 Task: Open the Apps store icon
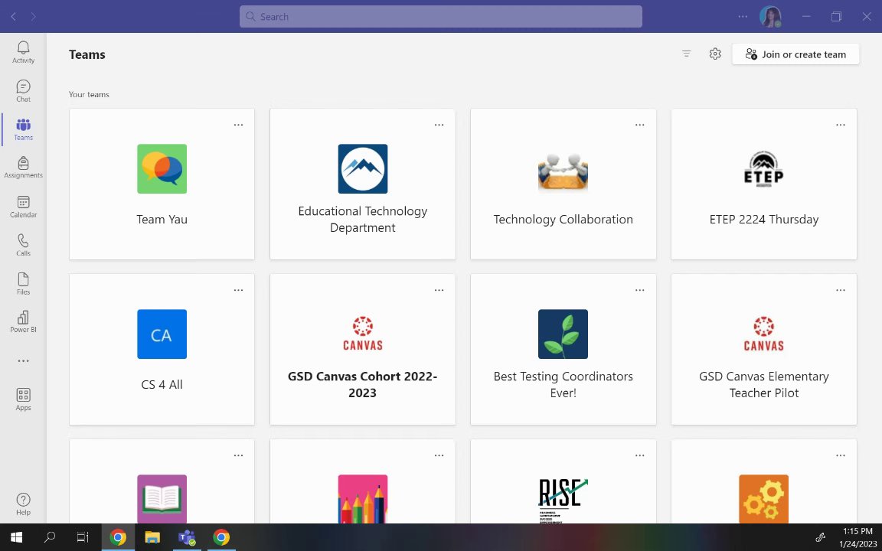coord(23,399)
